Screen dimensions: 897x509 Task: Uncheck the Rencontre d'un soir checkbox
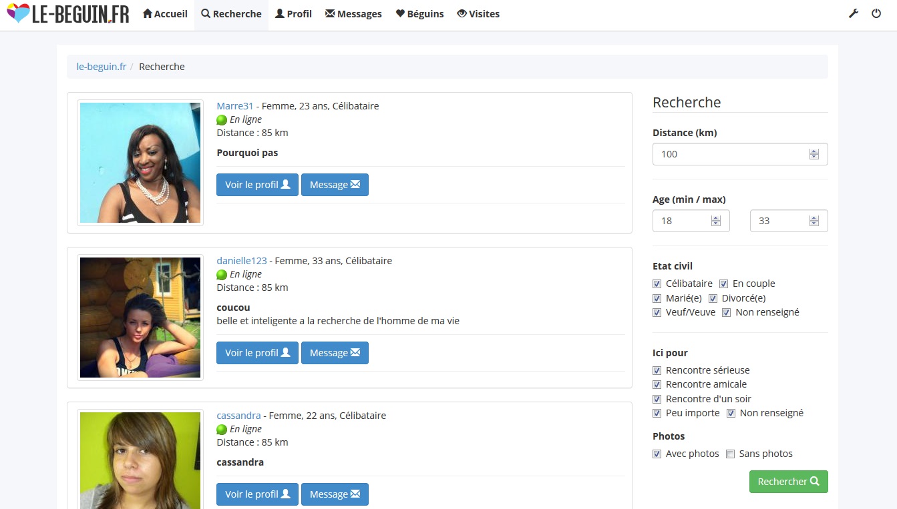tap(657, 400)
